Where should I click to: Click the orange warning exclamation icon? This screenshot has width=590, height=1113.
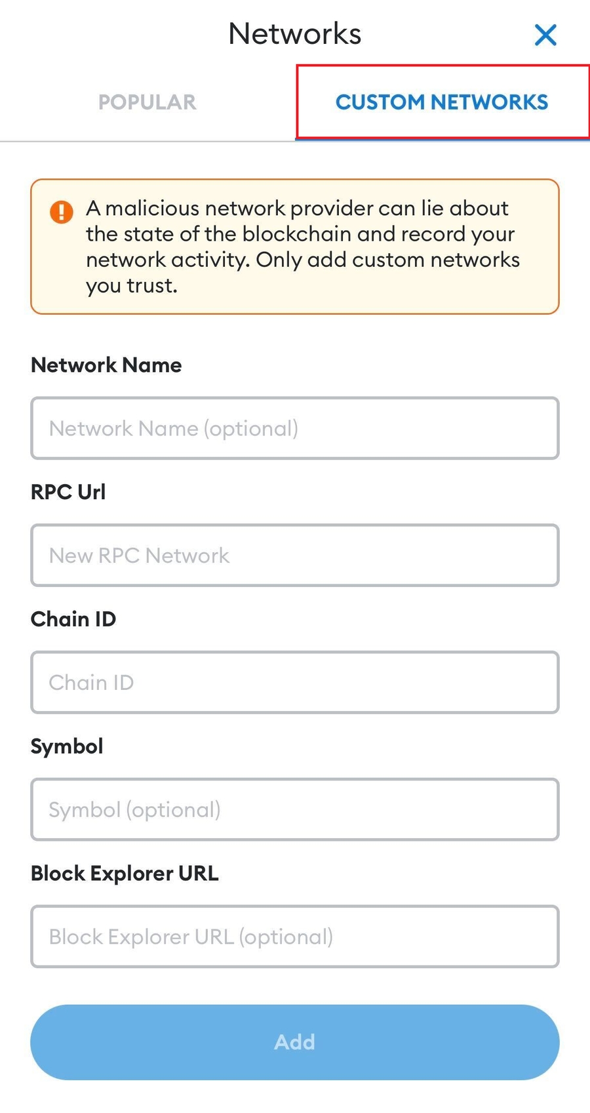(62, 212)
